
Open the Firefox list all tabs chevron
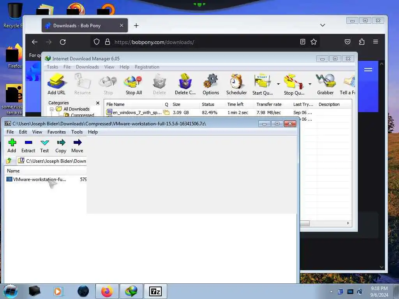click(322, 25)
